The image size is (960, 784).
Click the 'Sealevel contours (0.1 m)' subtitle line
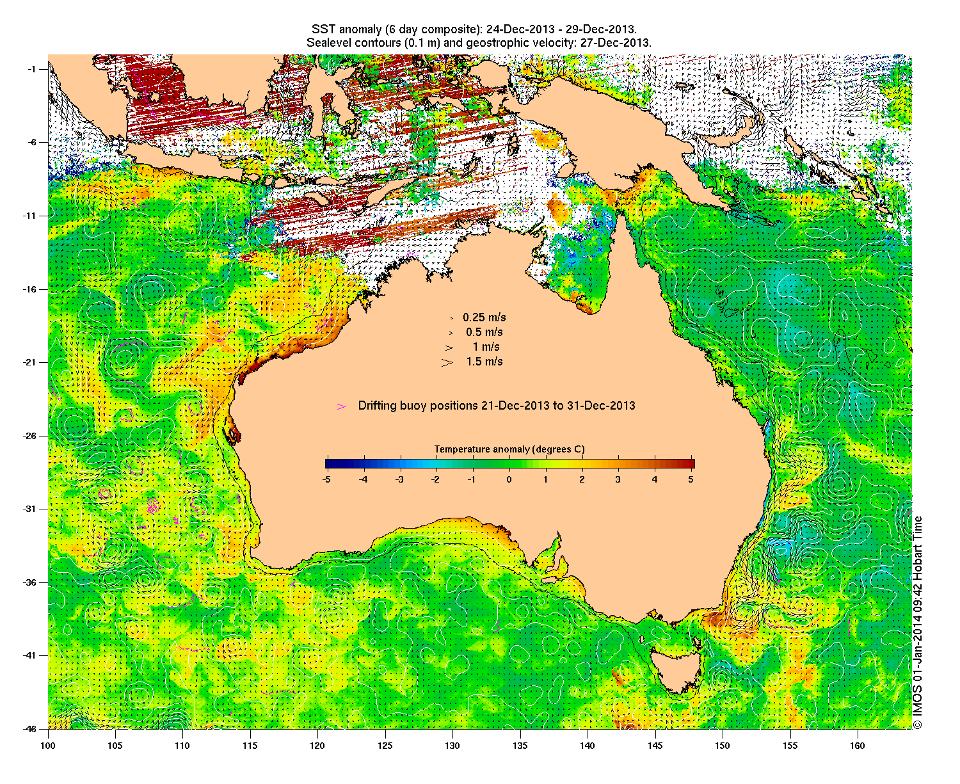tap(479, 43)
